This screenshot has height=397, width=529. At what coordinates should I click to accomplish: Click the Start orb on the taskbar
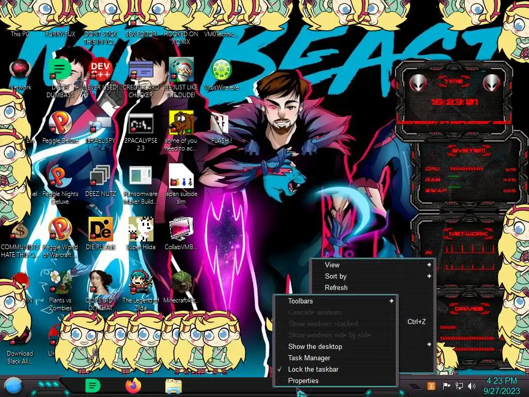13,387
